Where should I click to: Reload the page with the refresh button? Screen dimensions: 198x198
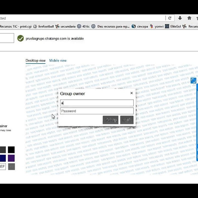pos(170,18)
